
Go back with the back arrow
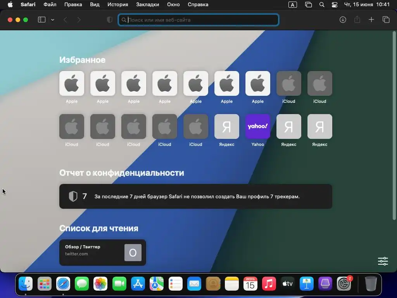[x=65, y=20]
